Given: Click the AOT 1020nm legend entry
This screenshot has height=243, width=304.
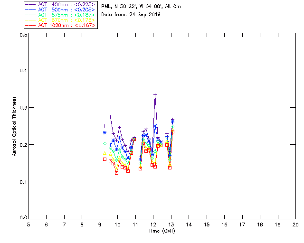Looking at the screenshot, I should point(60,25).
